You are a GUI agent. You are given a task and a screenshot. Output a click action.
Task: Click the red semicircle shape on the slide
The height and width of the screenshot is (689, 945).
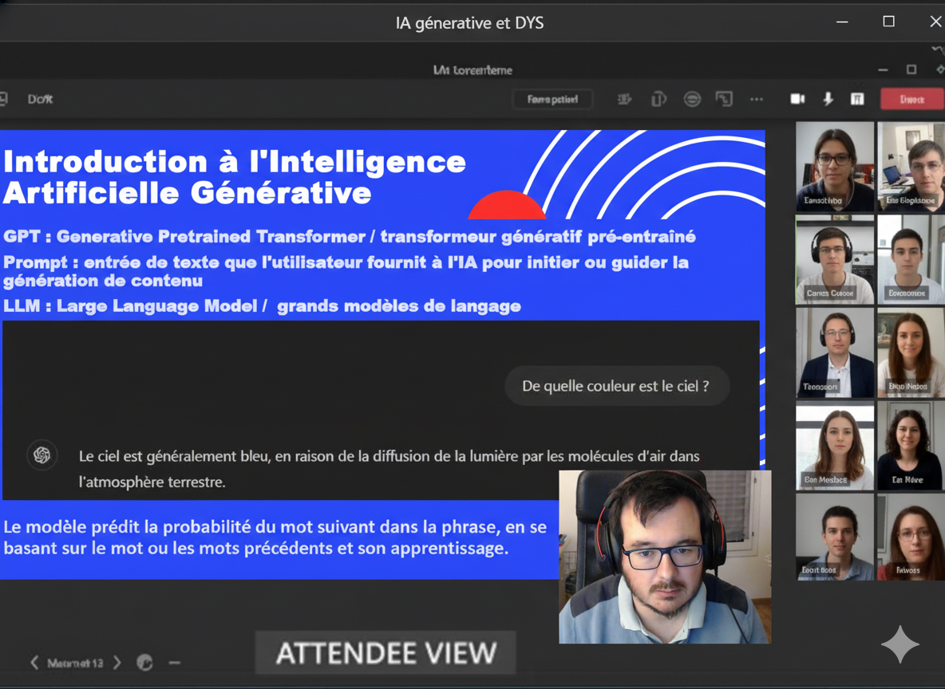coord(506,203)
